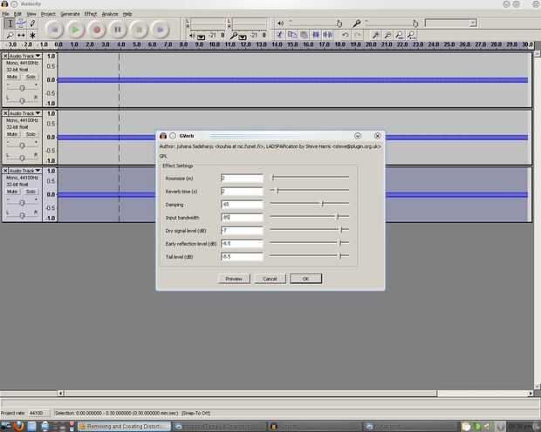Click the top track's gain slider
This screenshot has height=432, width=541.
22,88
